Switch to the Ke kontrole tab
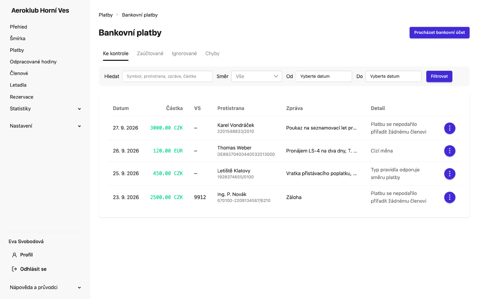This screenshot has width=478, height=299. tap(116, 54)
